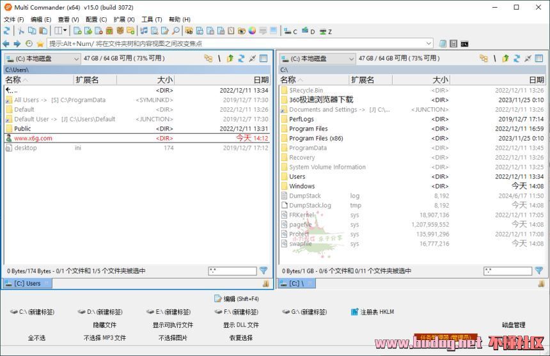Sort right panel by 大小 column header
Screen dimensions: 550x356
tap(440, 80)
